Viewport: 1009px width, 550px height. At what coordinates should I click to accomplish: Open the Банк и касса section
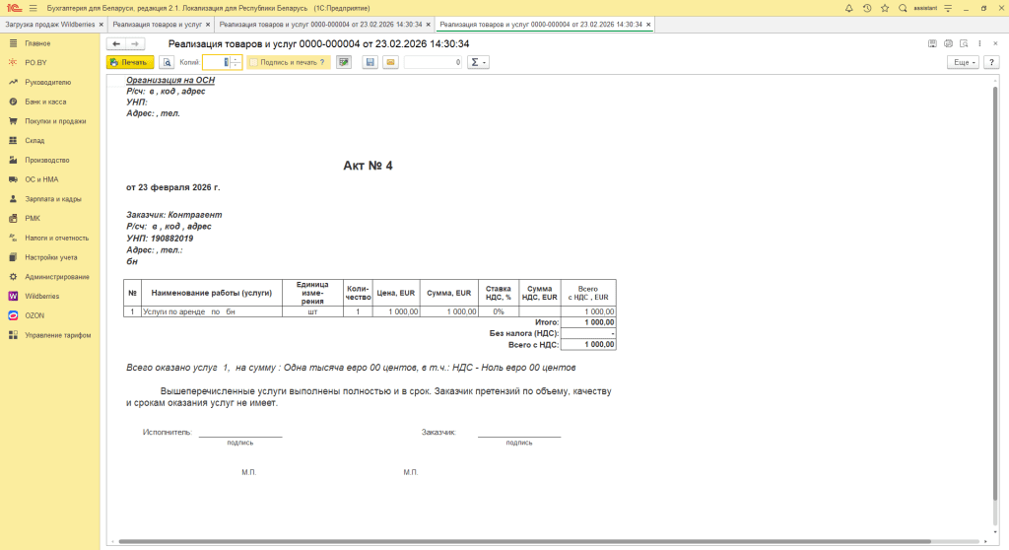coord(46,102)
